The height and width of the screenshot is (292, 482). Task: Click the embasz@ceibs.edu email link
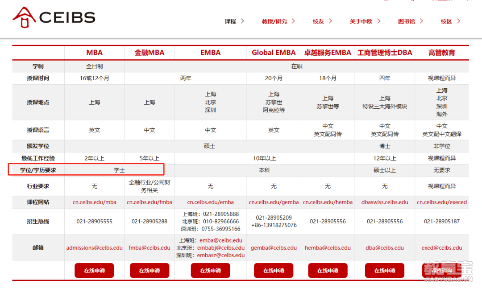[221, 255]
